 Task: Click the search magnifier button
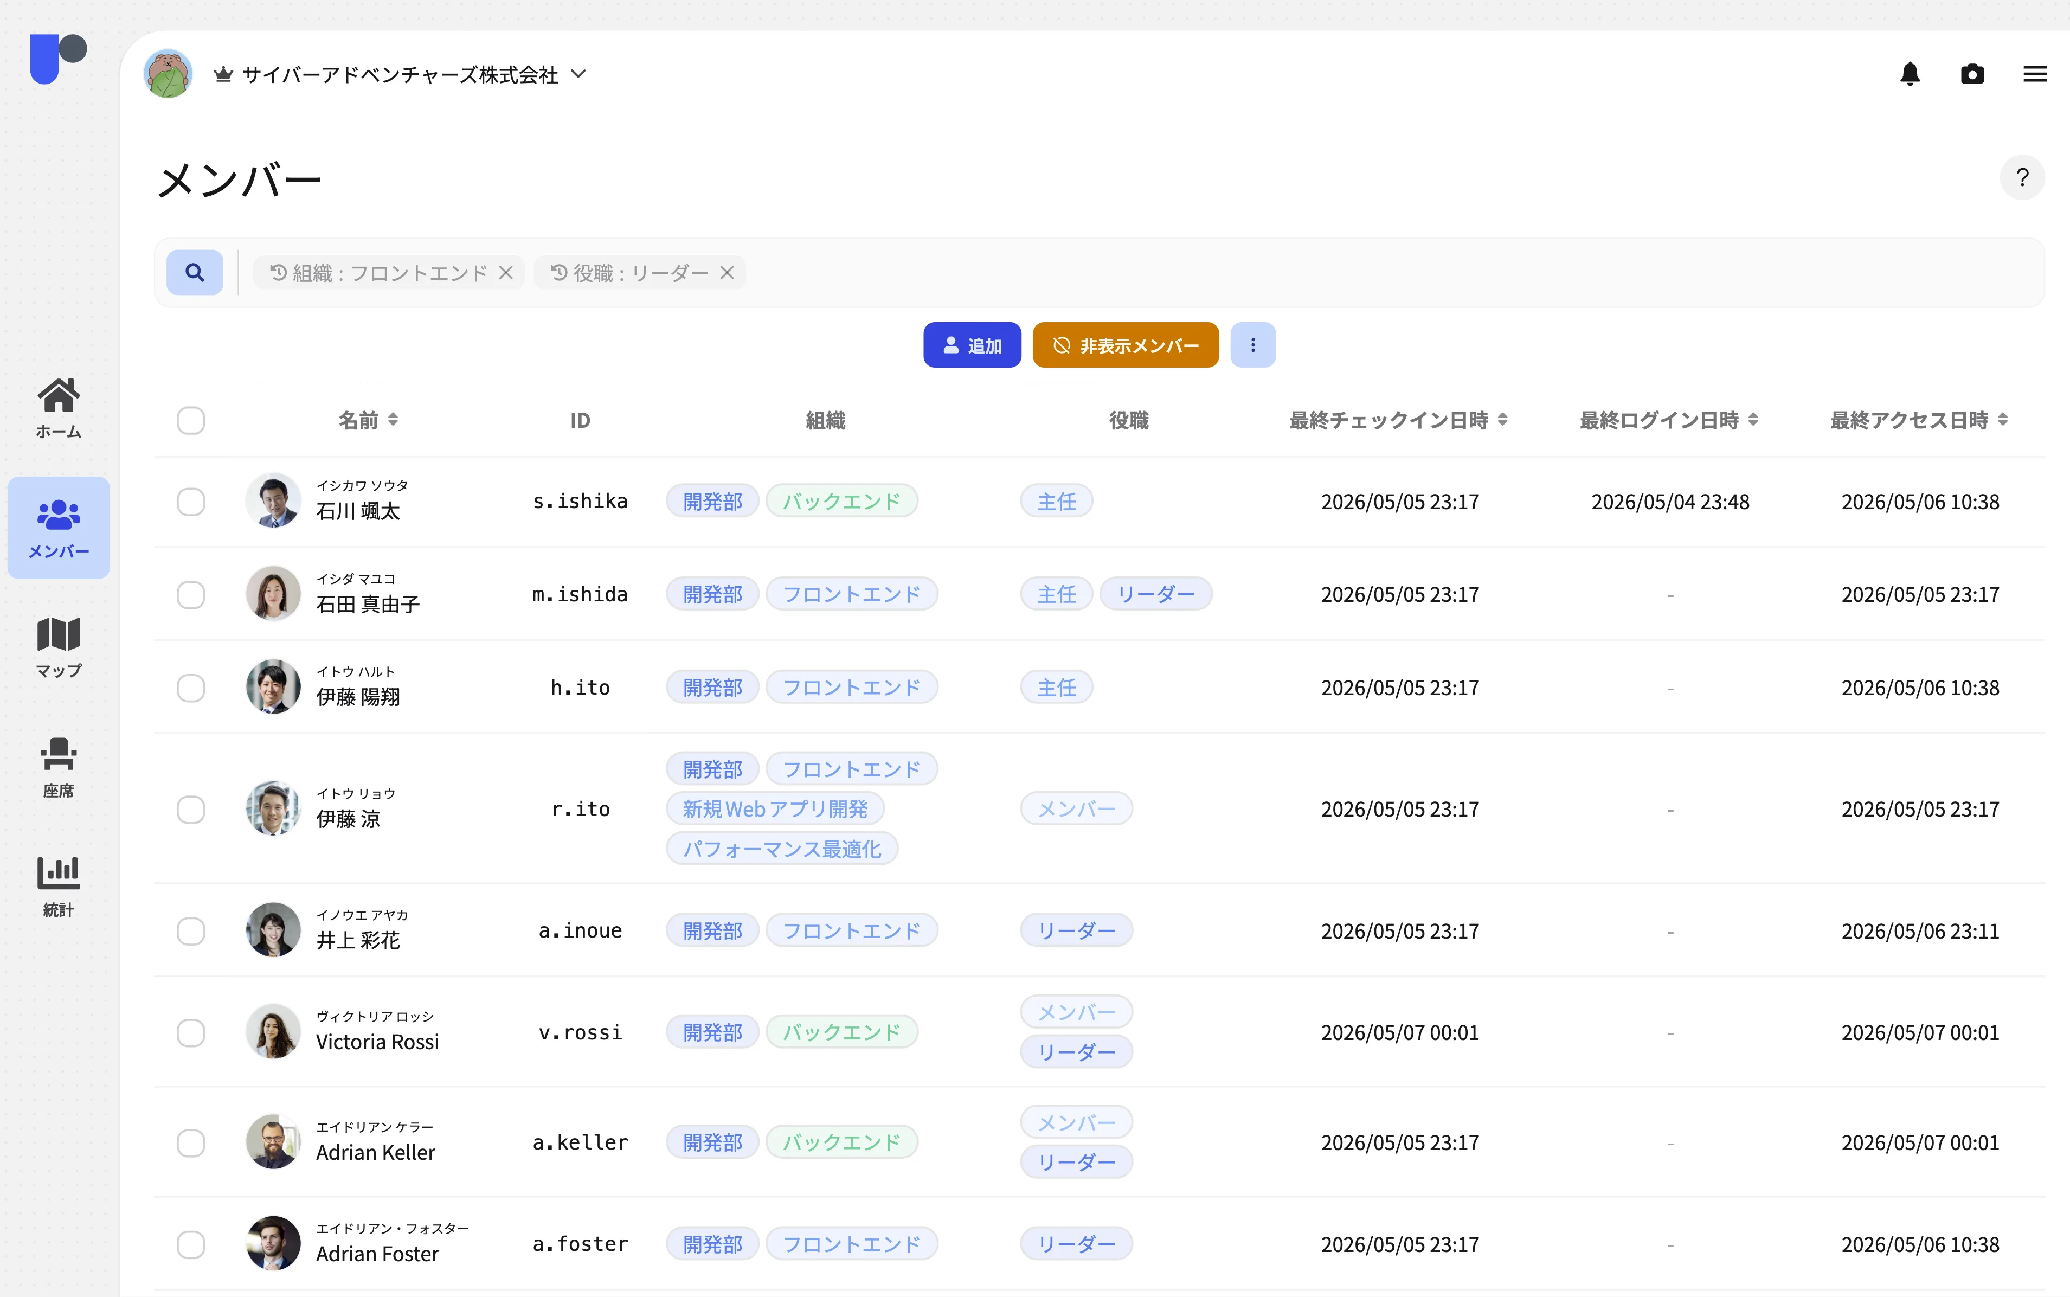[x=195, y=273]
